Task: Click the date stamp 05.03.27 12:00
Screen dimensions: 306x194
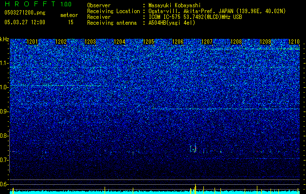Action: click(x=25, y=22)
